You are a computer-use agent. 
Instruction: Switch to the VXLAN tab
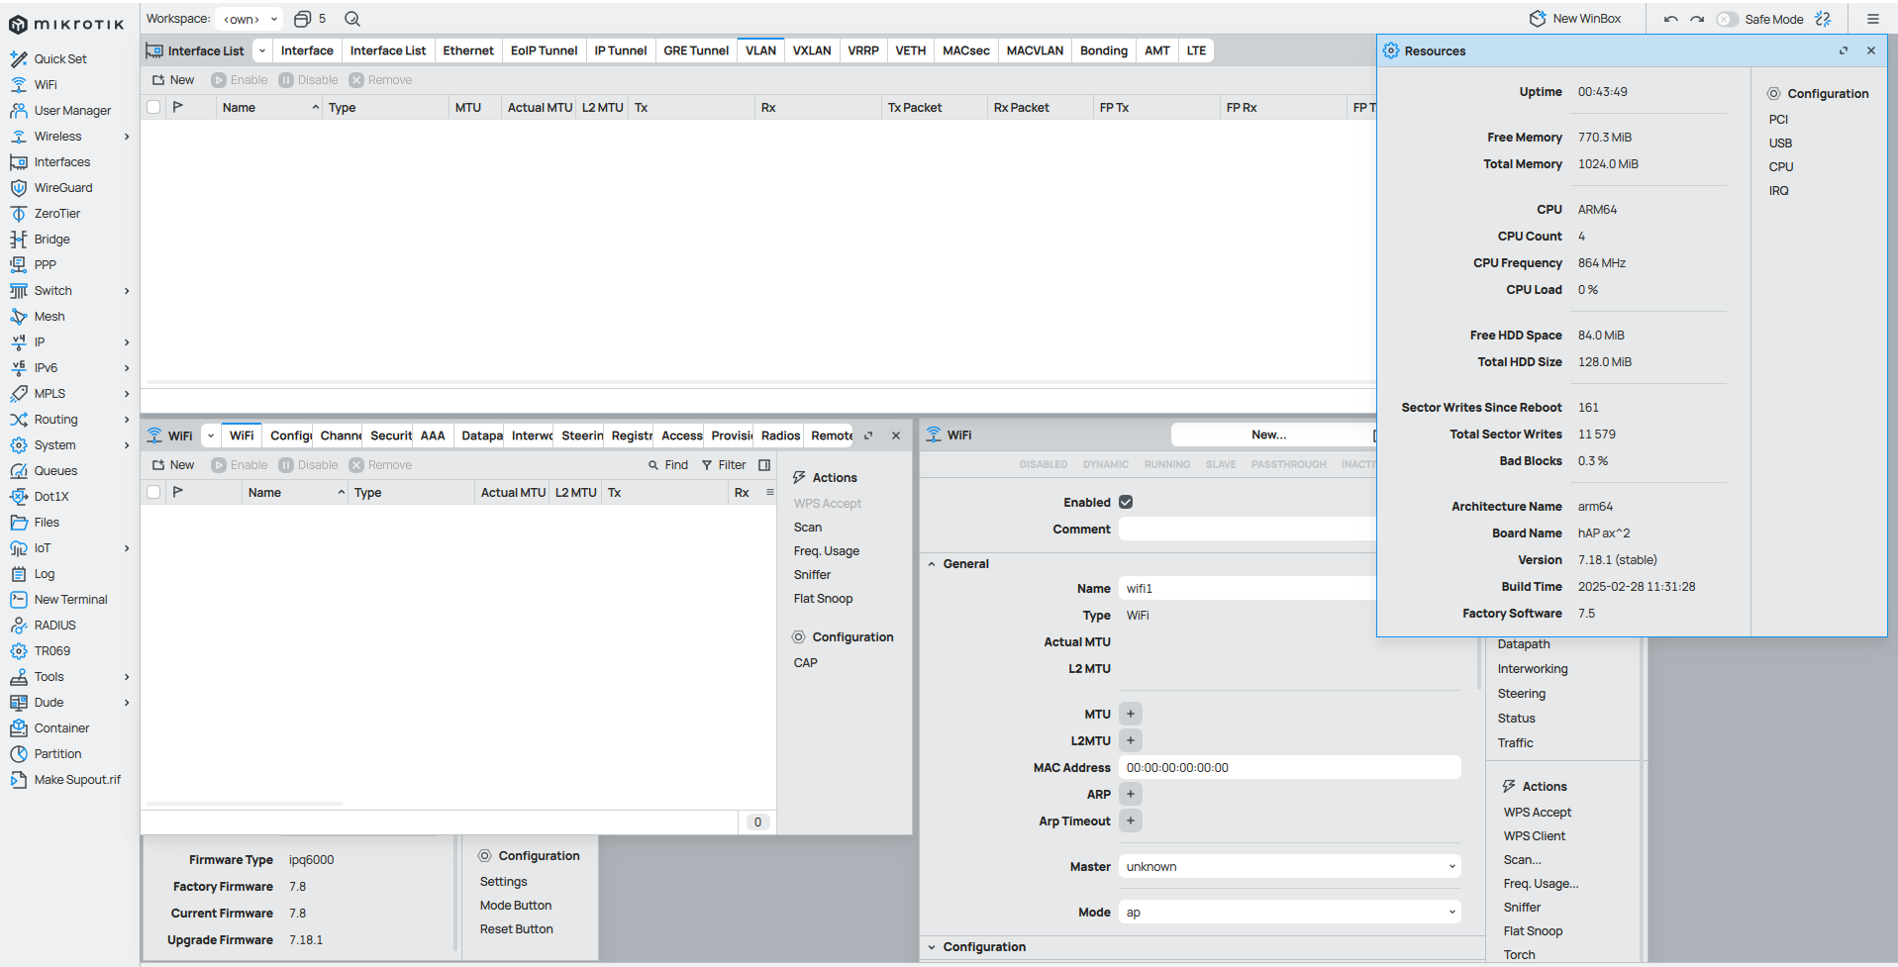[812, 50]
